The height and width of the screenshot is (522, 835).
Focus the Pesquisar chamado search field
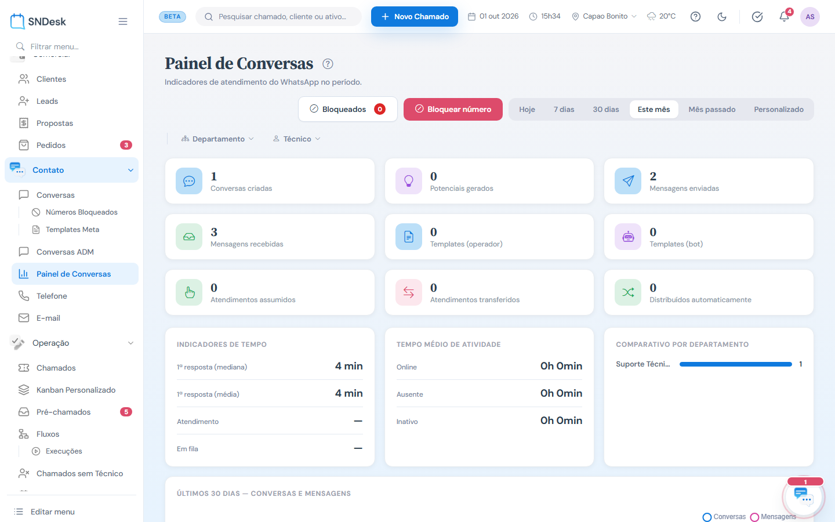click(279, 17)
